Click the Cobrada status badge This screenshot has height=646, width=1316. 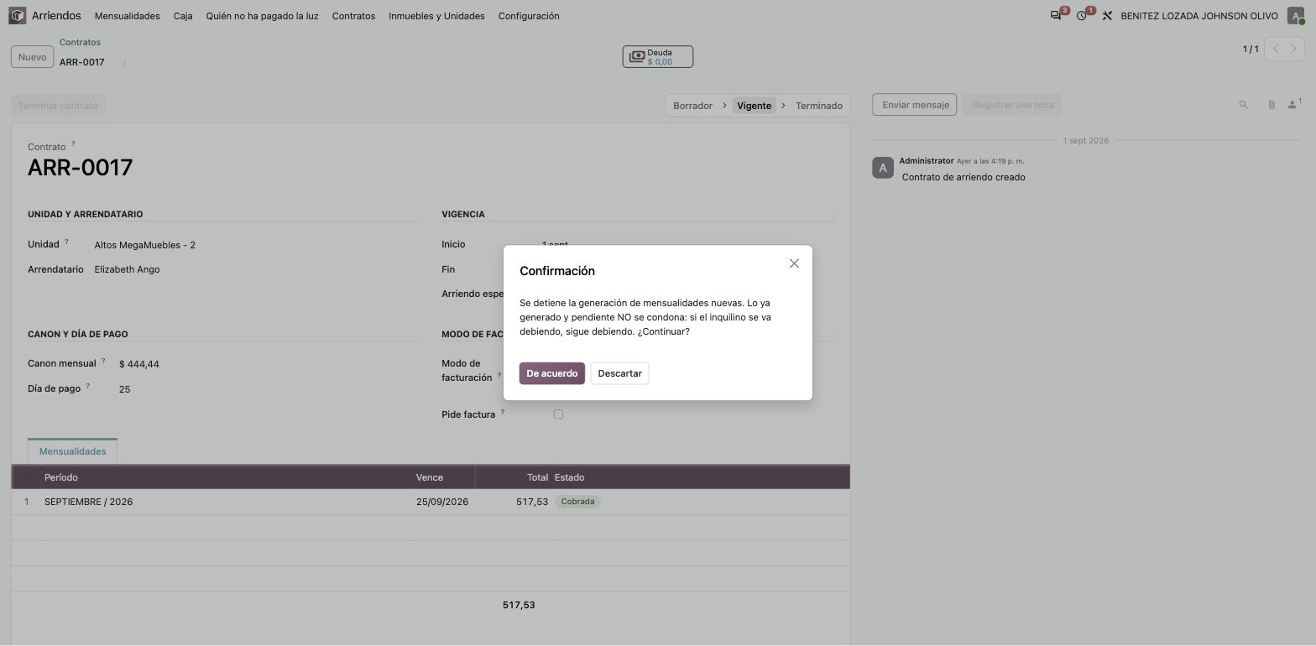[577, 502]
